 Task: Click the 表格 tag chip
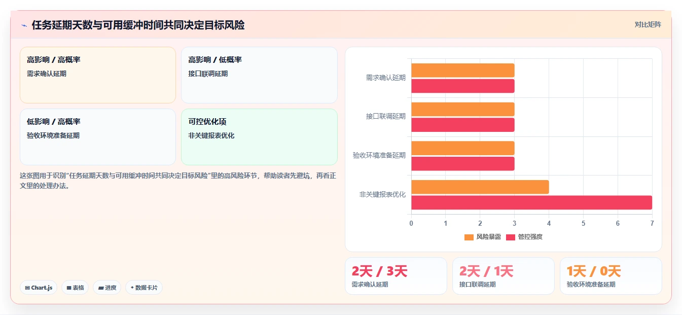75,288
